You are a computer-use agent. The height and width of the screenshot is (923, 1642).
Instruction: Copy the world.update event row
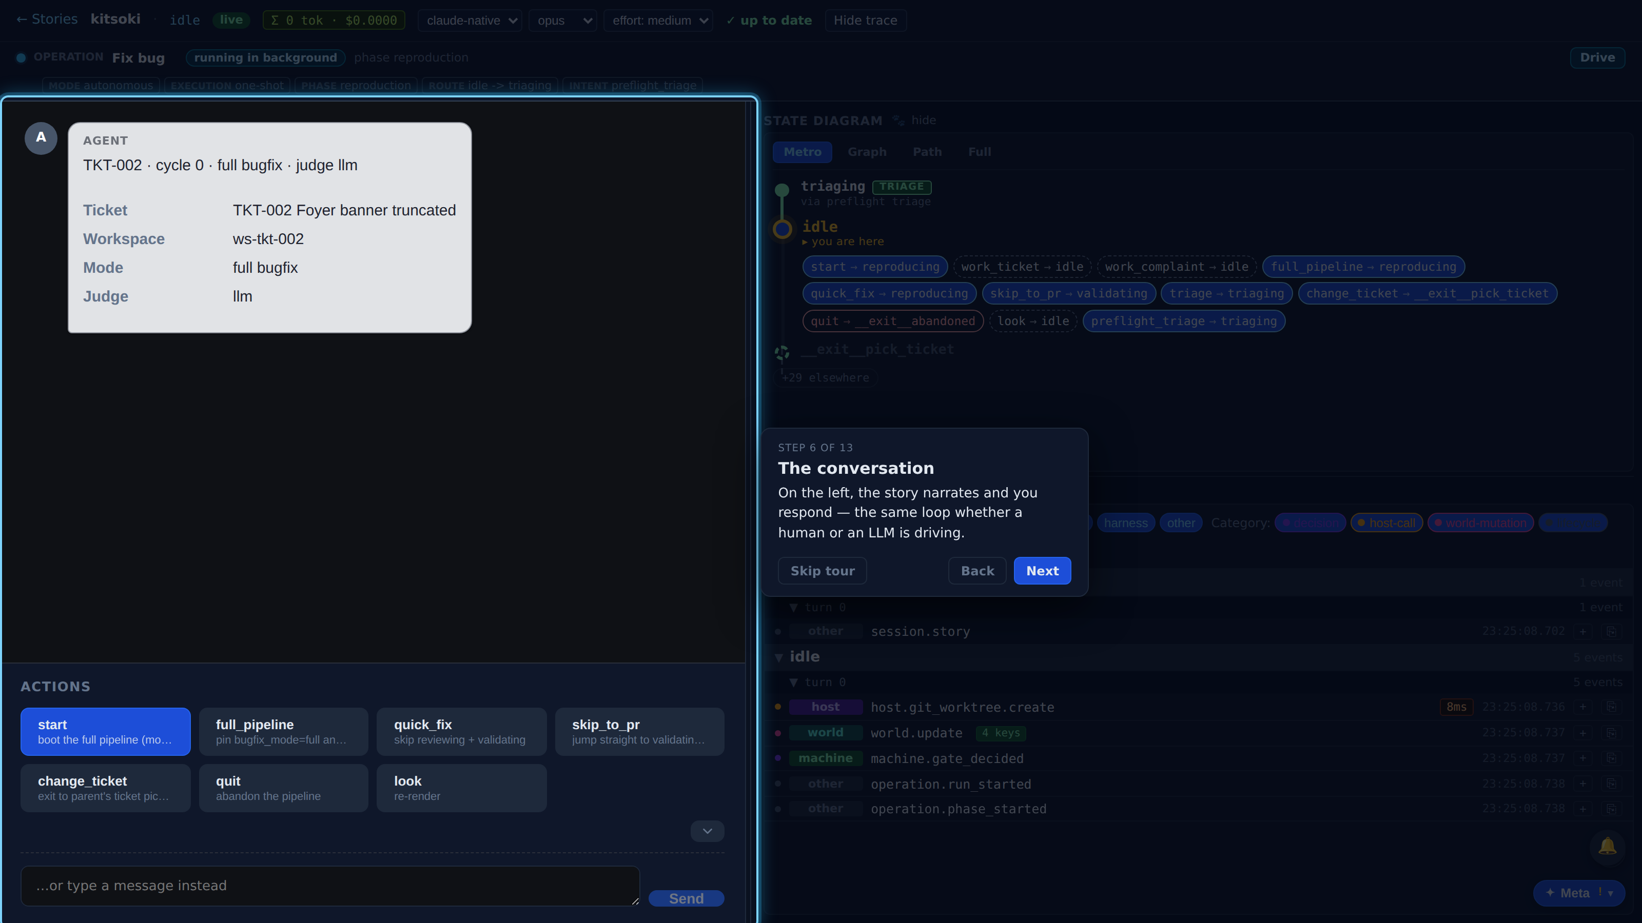click(1611, 733)
